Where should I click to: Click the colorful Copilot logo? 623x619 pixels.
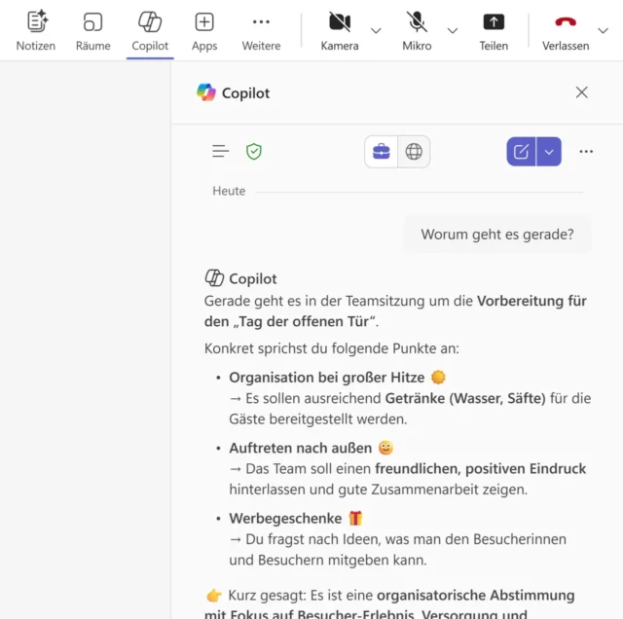pyautogui.click(x=206, y=92)
